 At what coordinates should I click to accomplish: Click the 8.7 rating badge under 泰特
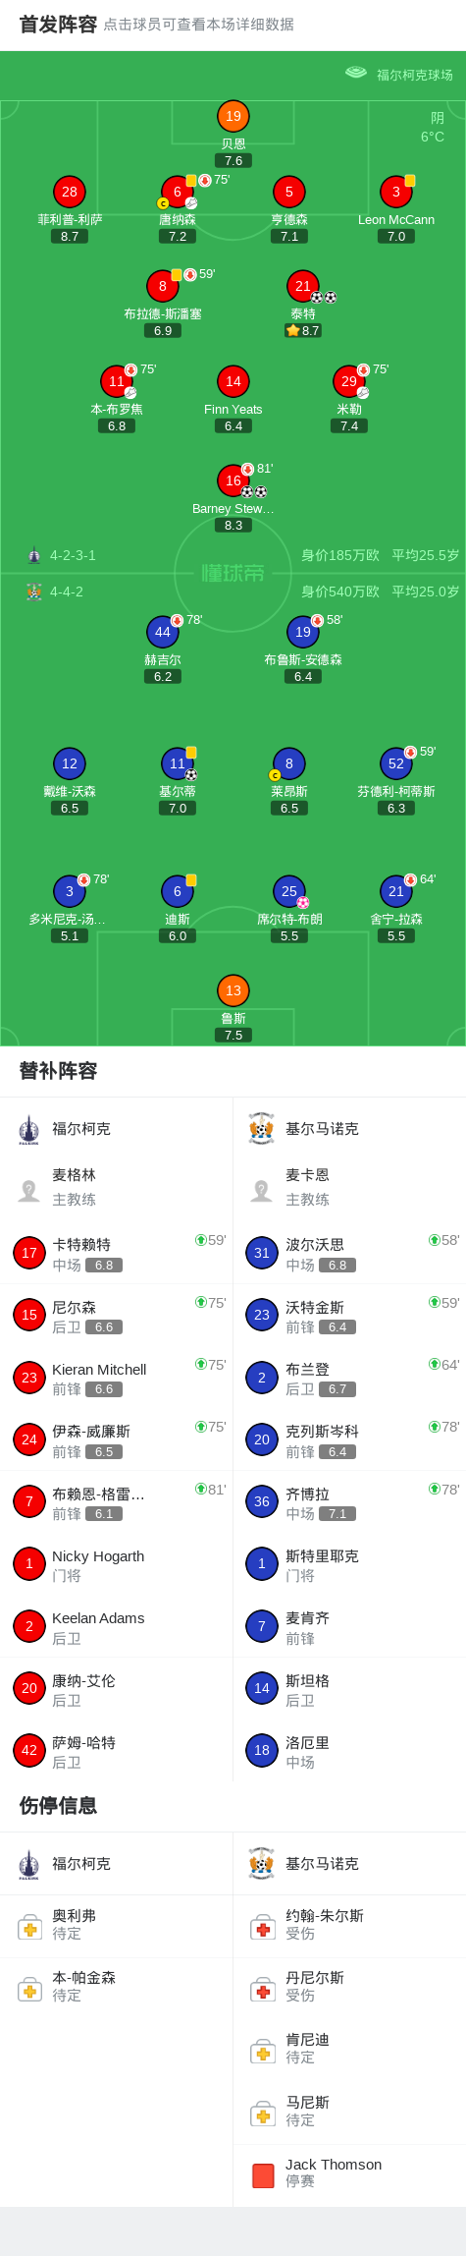[x=303, y=331]
